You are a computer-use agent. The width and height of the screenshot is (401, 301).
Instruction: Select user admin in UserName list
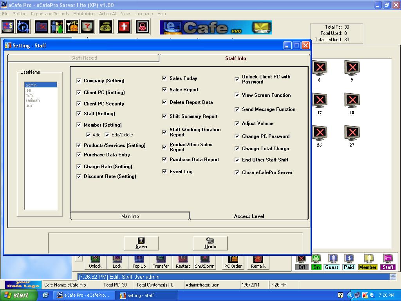(x=40, y=85)
